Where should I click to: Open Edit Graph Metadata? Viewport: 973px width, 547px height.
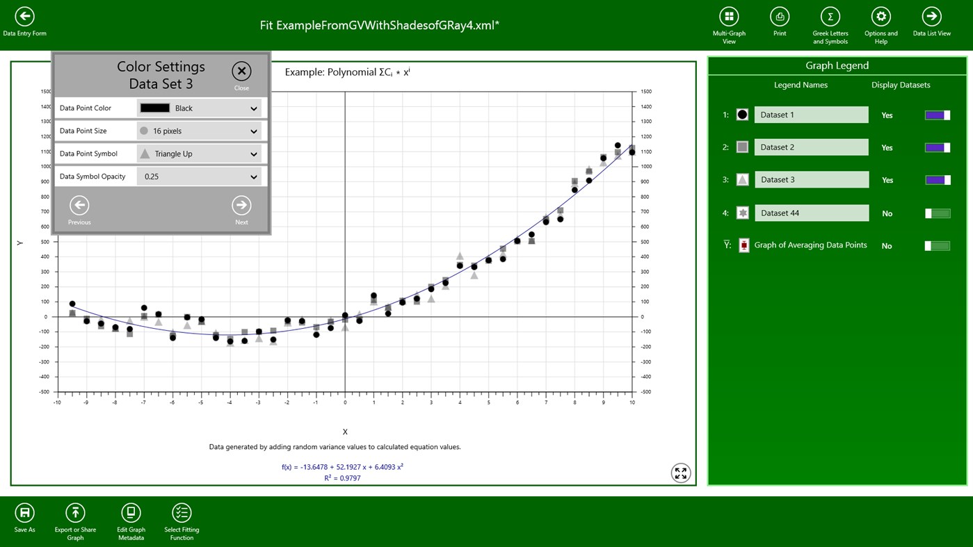click(131, 513)
